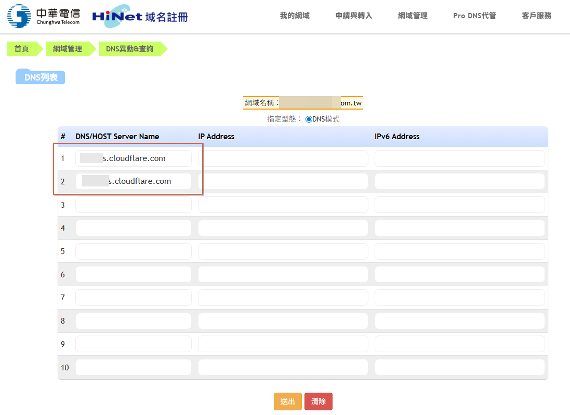570x415 pixels.
Task: Click the 'DNS/HOST Server Name' column header
Action: pos(117,137)
